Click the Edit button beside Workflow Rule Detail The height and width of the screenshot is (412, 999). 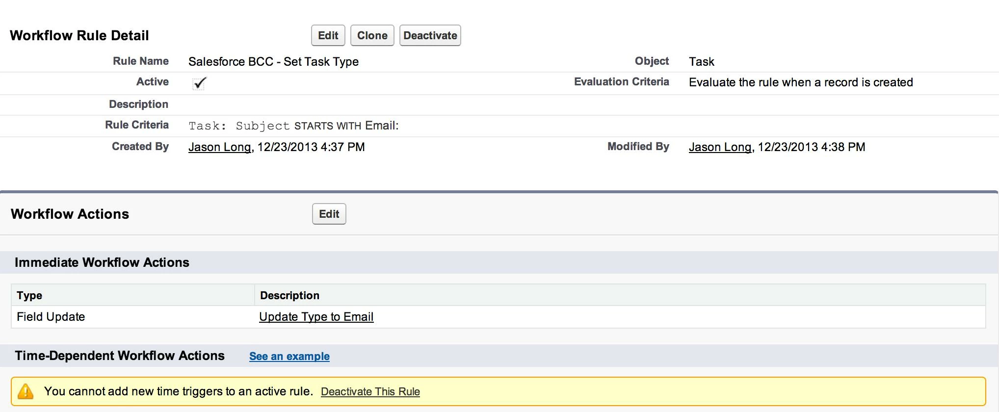pos(328,35)
